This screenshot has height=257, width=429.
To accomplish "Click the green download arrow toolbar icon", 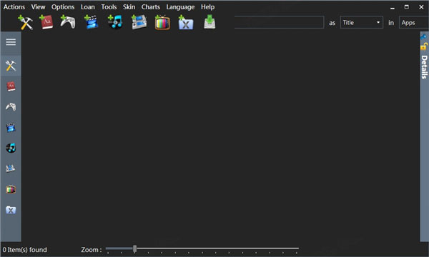I will click(209, 22).
